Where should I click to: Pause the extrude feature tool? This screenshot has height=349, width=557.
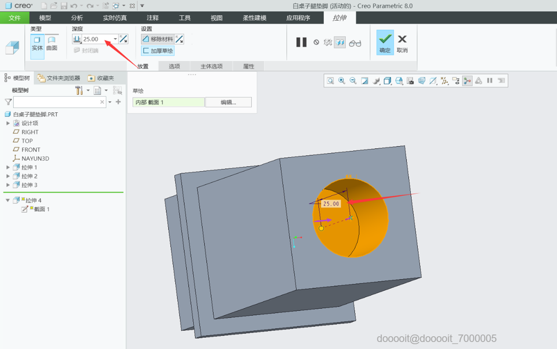point(301,42)
